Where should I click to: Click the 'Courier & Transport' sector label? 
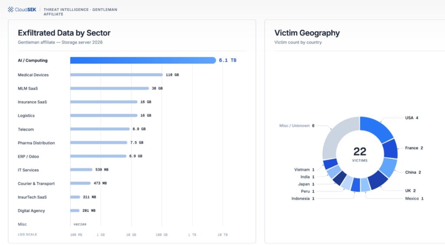(37, 184)
